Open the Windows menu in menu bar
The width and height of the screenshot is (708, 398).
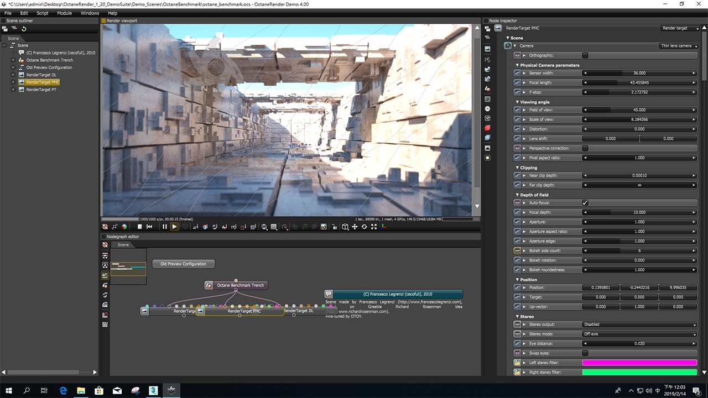[x=90, y=13]
